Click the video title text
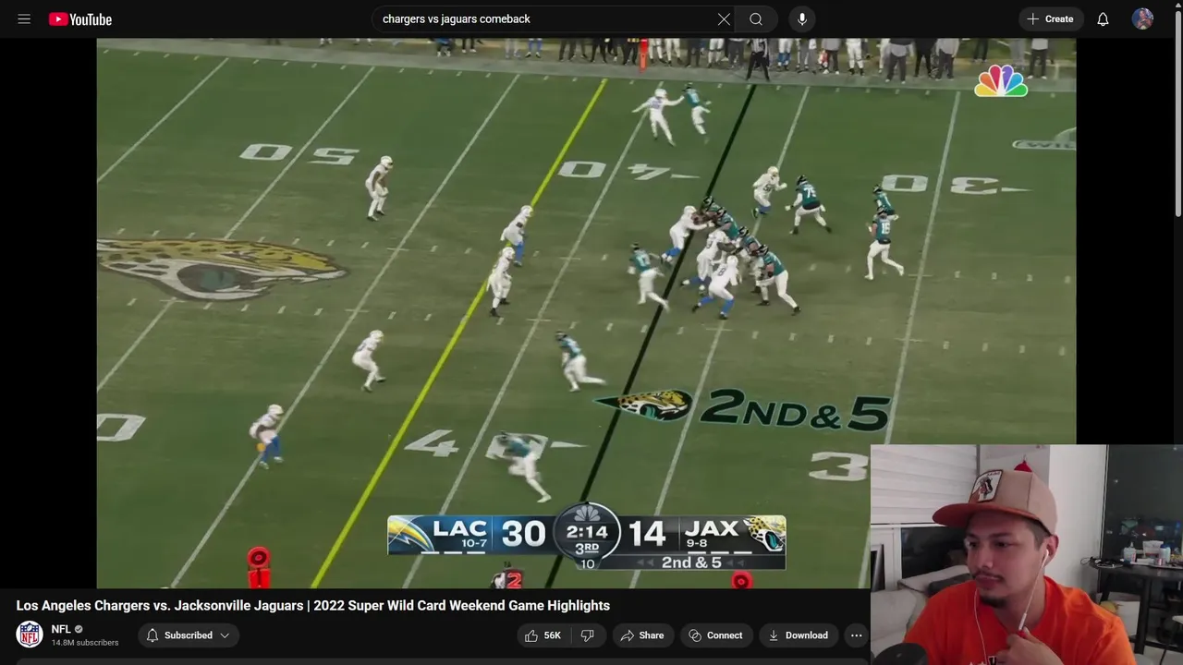The height and width of the screenshot is (665, 1183). point(313,605)
